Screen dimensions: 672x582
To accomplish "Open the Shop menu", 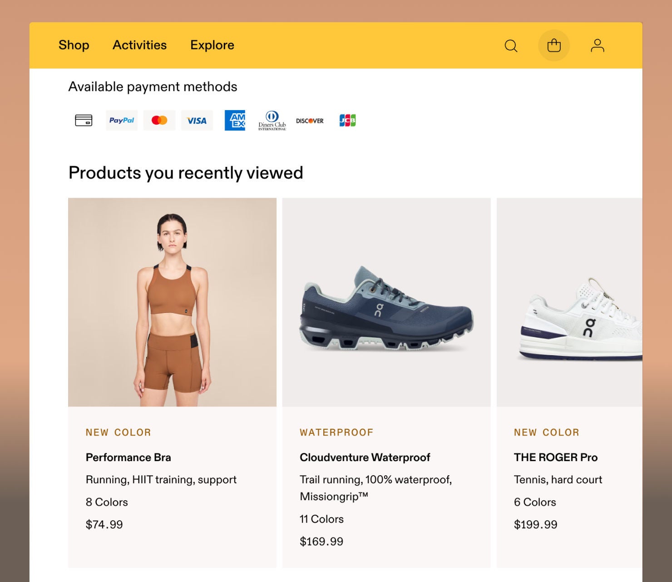I will (74, 45).
